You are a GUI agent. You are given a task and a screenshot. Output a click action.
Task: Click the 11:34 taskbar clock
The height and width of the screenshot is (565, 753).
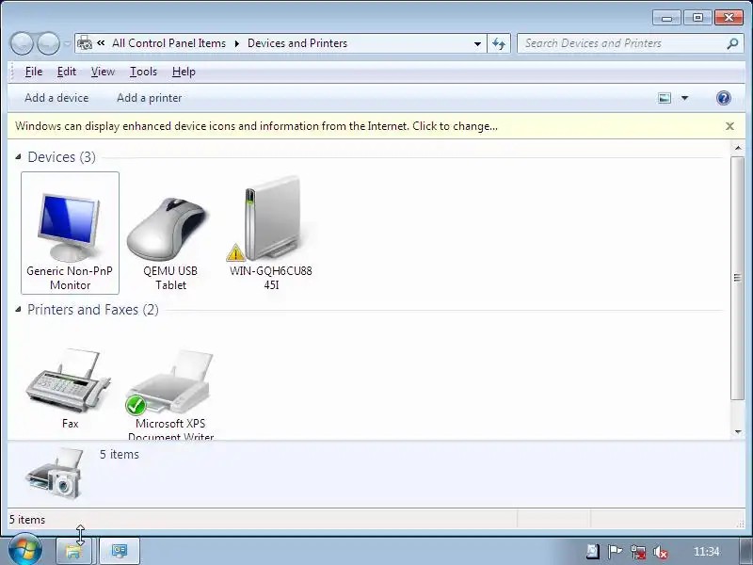pyautogui.click(x=707, y=552)
